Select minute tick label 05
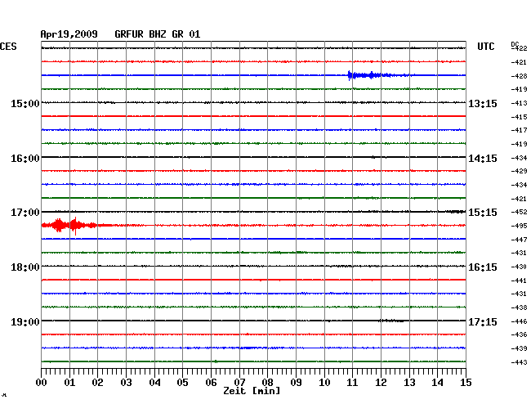This screenshot has height=404, width=531. click(182, 383)
